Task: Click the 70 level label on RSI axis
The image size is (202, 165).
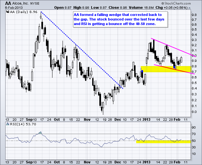Action: click(x=194, y=134)
